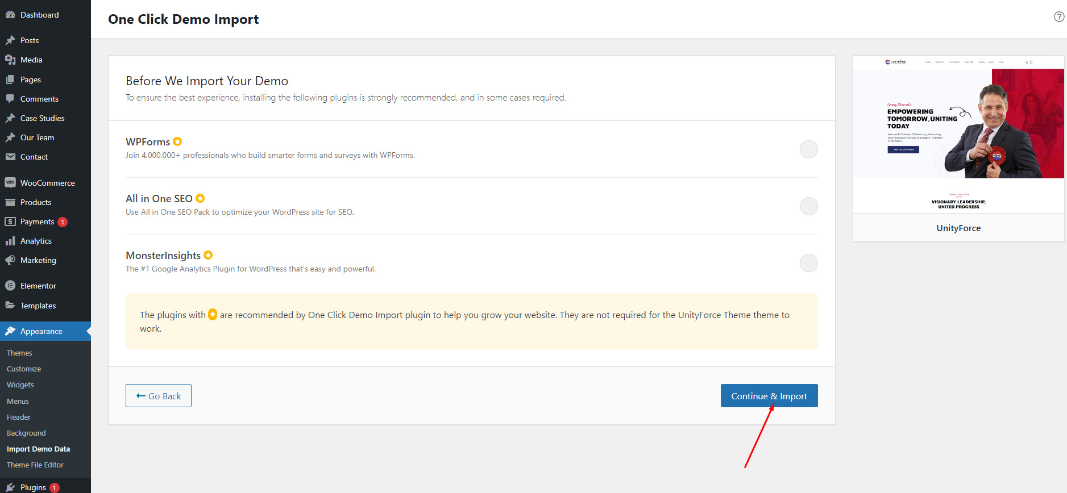Click the WooCommerce logo icon
This screenshot has height=493, width=1067.
(10, 183)
